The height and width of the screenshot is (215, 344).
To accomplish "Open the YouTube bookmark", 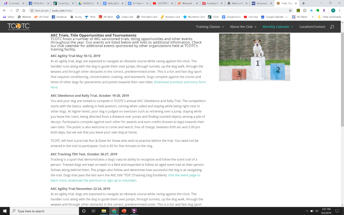I will pyautogui.click(x=251, y=17).
